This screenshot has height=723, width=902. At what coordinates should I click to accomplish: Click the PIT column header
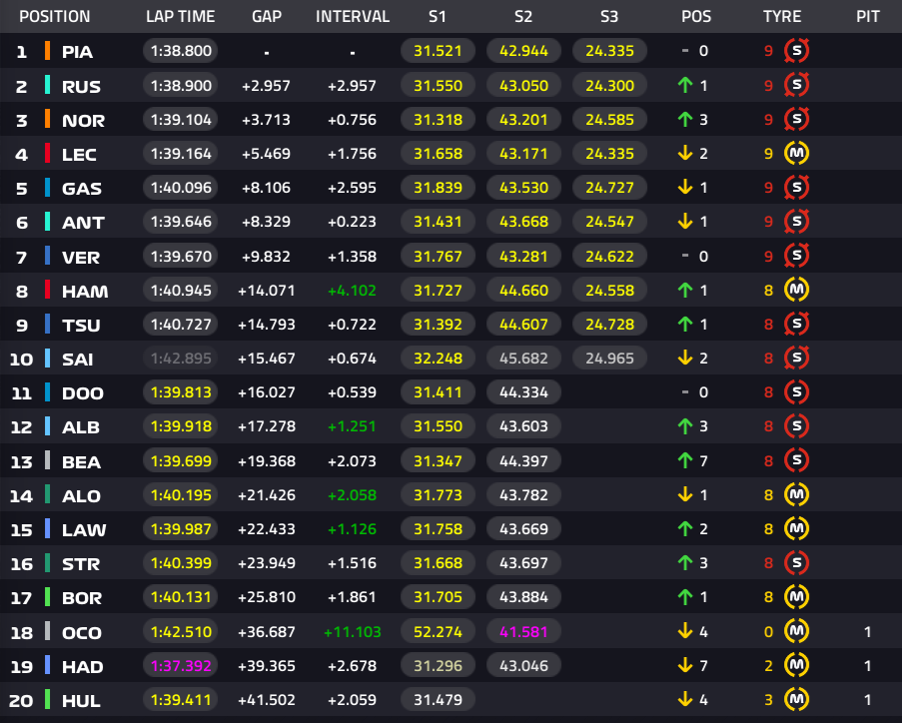868,17
